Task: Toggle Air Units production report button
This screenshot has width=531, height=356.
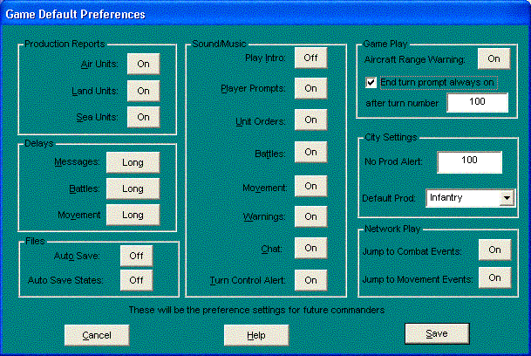Action: pos(144,64)
